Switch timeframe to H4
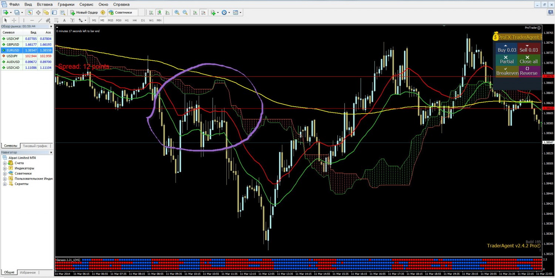The width and height of the screenshot is (555, 278). pos(135,20)
